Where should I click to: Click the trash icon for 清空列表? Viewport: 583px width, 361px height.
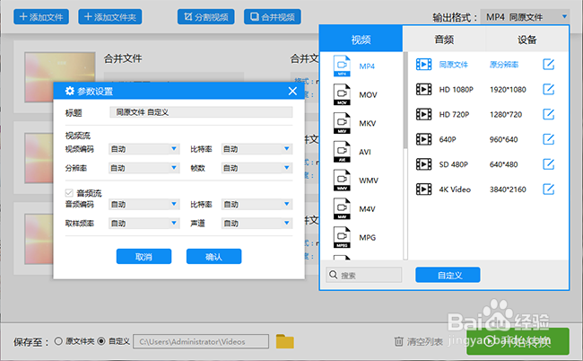(398, 341)
